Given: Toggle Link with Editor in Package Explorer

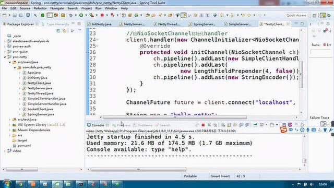Looking at the screenshot, I should coord(64,31).
